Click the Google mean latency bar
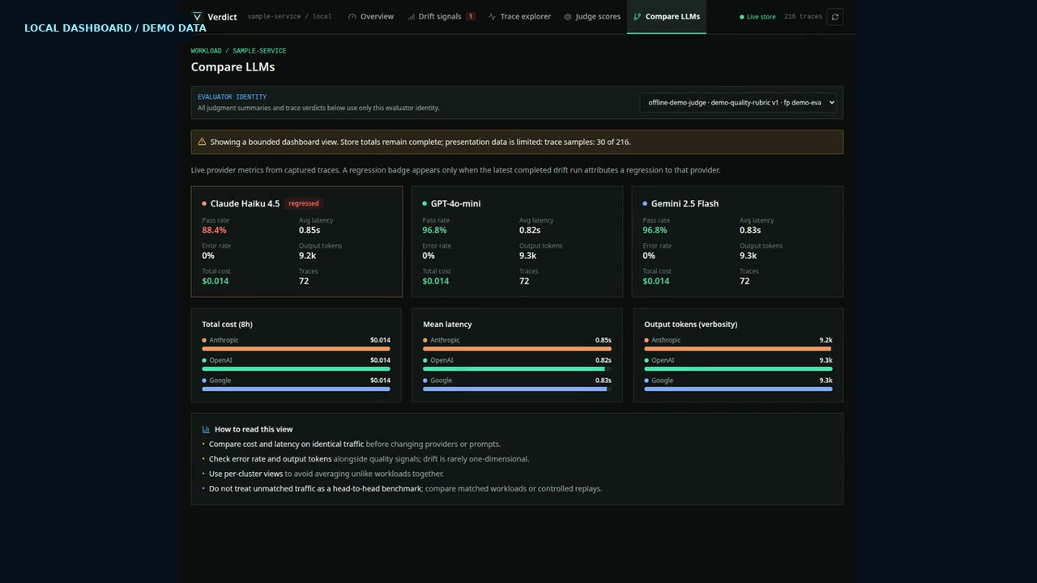The image size is (1037, 583). (x=514, y=389)
